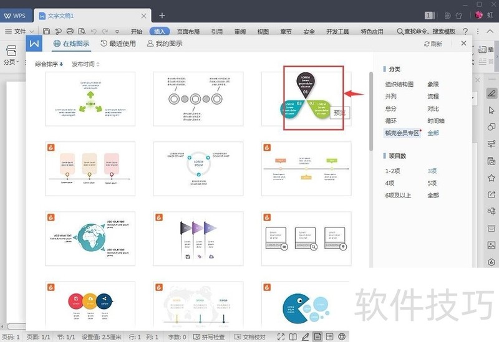Click the web layout globe icon in the status bar

coord(342,336)
